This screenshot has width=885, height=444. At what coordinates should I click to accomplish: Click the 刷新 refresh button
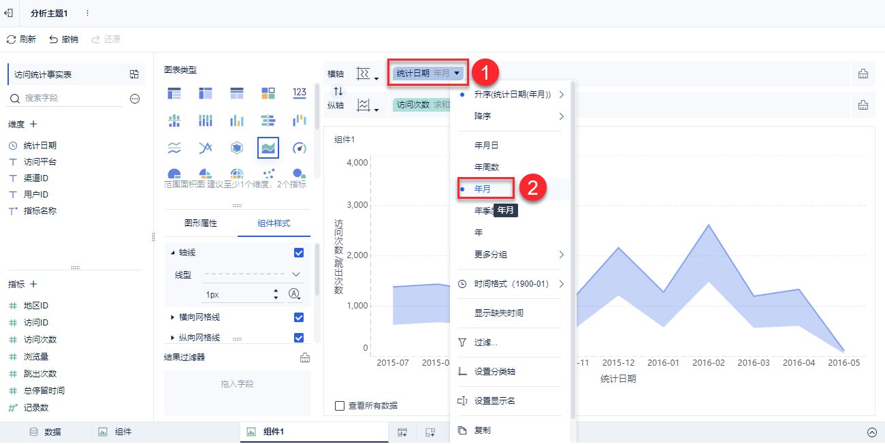click(21, 39)
